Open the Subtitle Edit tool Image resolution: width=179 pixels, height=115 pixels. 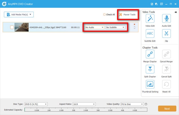(150, 34)
